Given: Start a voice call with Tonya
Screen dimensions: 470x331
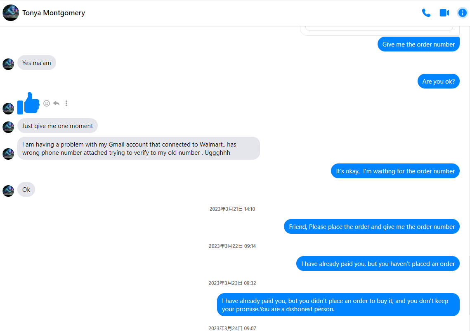Looking at the screenshot, I should (426, 13).
